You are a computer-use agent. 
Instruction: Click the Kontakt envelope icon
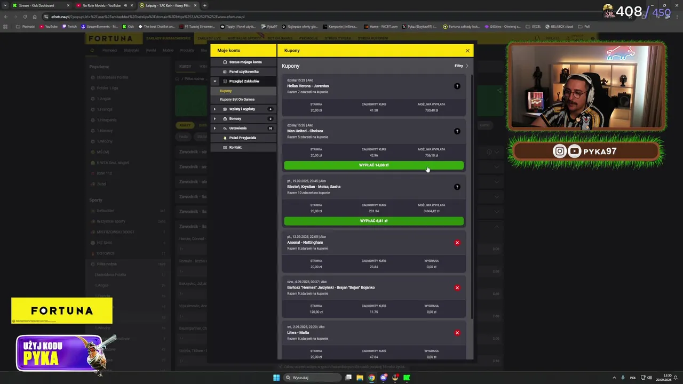[225, 147]
